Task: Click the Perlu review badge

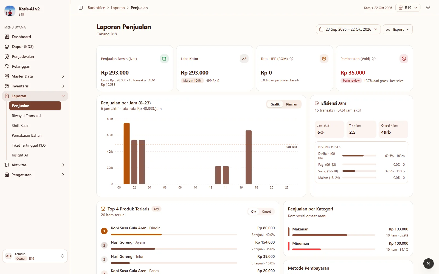Action: [351, 81]
